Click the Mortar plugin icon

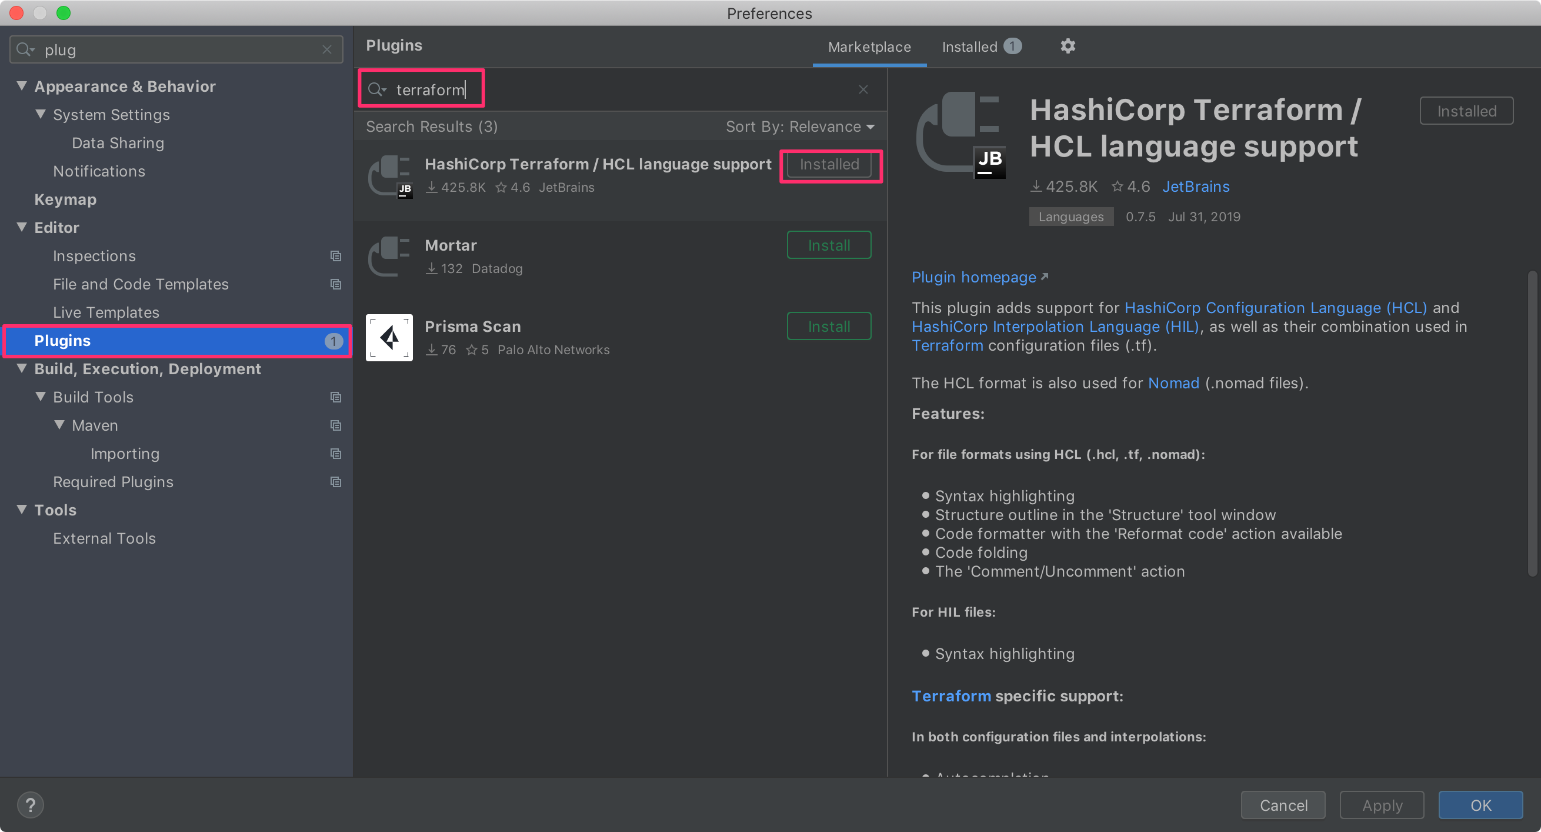pos(389,256)
